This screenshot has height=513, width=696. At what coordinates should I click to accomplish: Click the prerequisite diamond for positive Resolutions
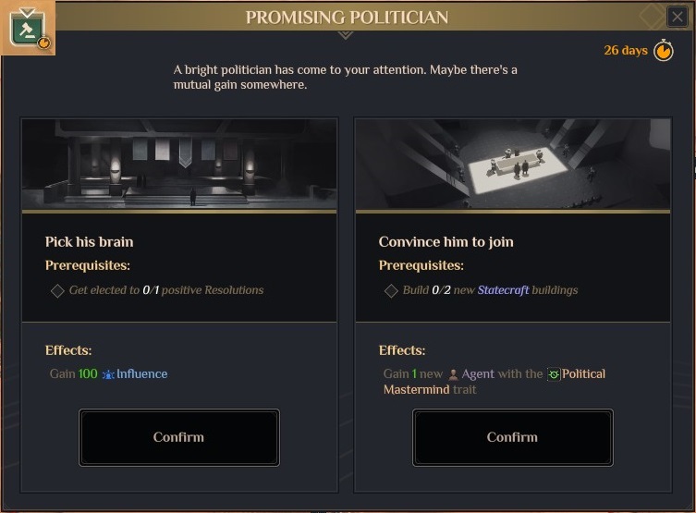[x=57, y=290]
